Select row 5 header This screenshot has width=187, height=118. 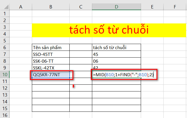(5, 41)
